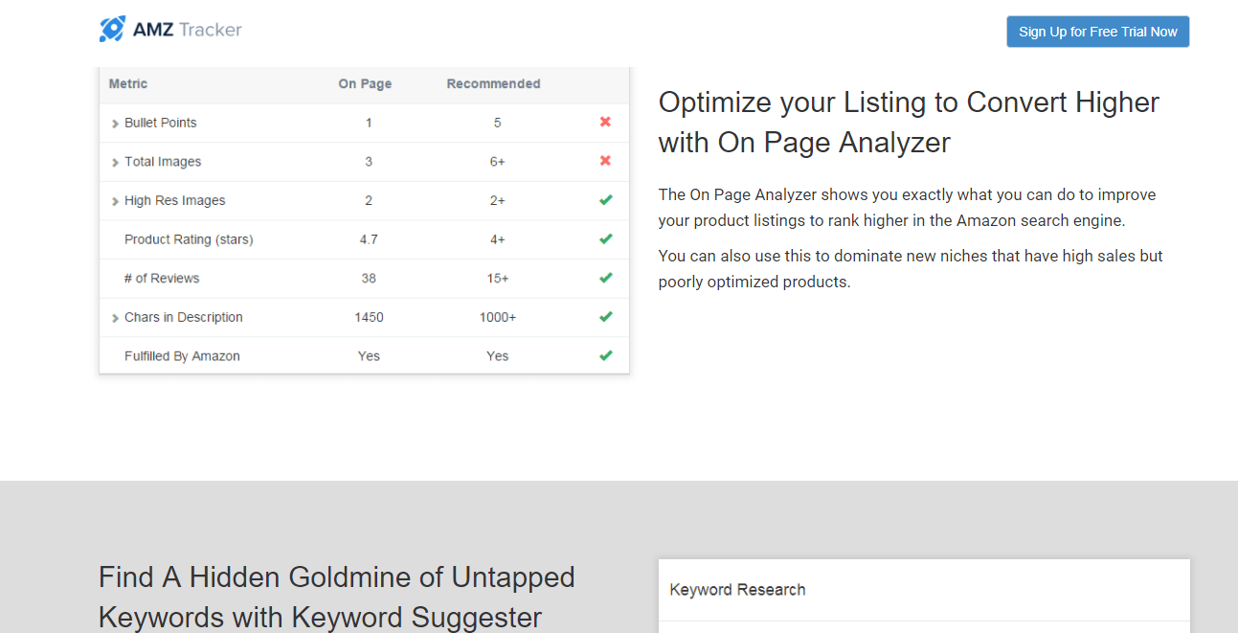The height and width of the screenshot is (633, 1238).
Task: Click the Recommended value 1000+
Action: (x=498, y=317)
